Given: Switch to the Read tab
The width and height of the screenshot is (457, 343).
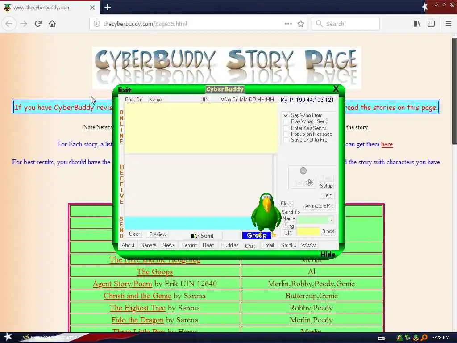Looking at the screenshot, I should (208, 245).
